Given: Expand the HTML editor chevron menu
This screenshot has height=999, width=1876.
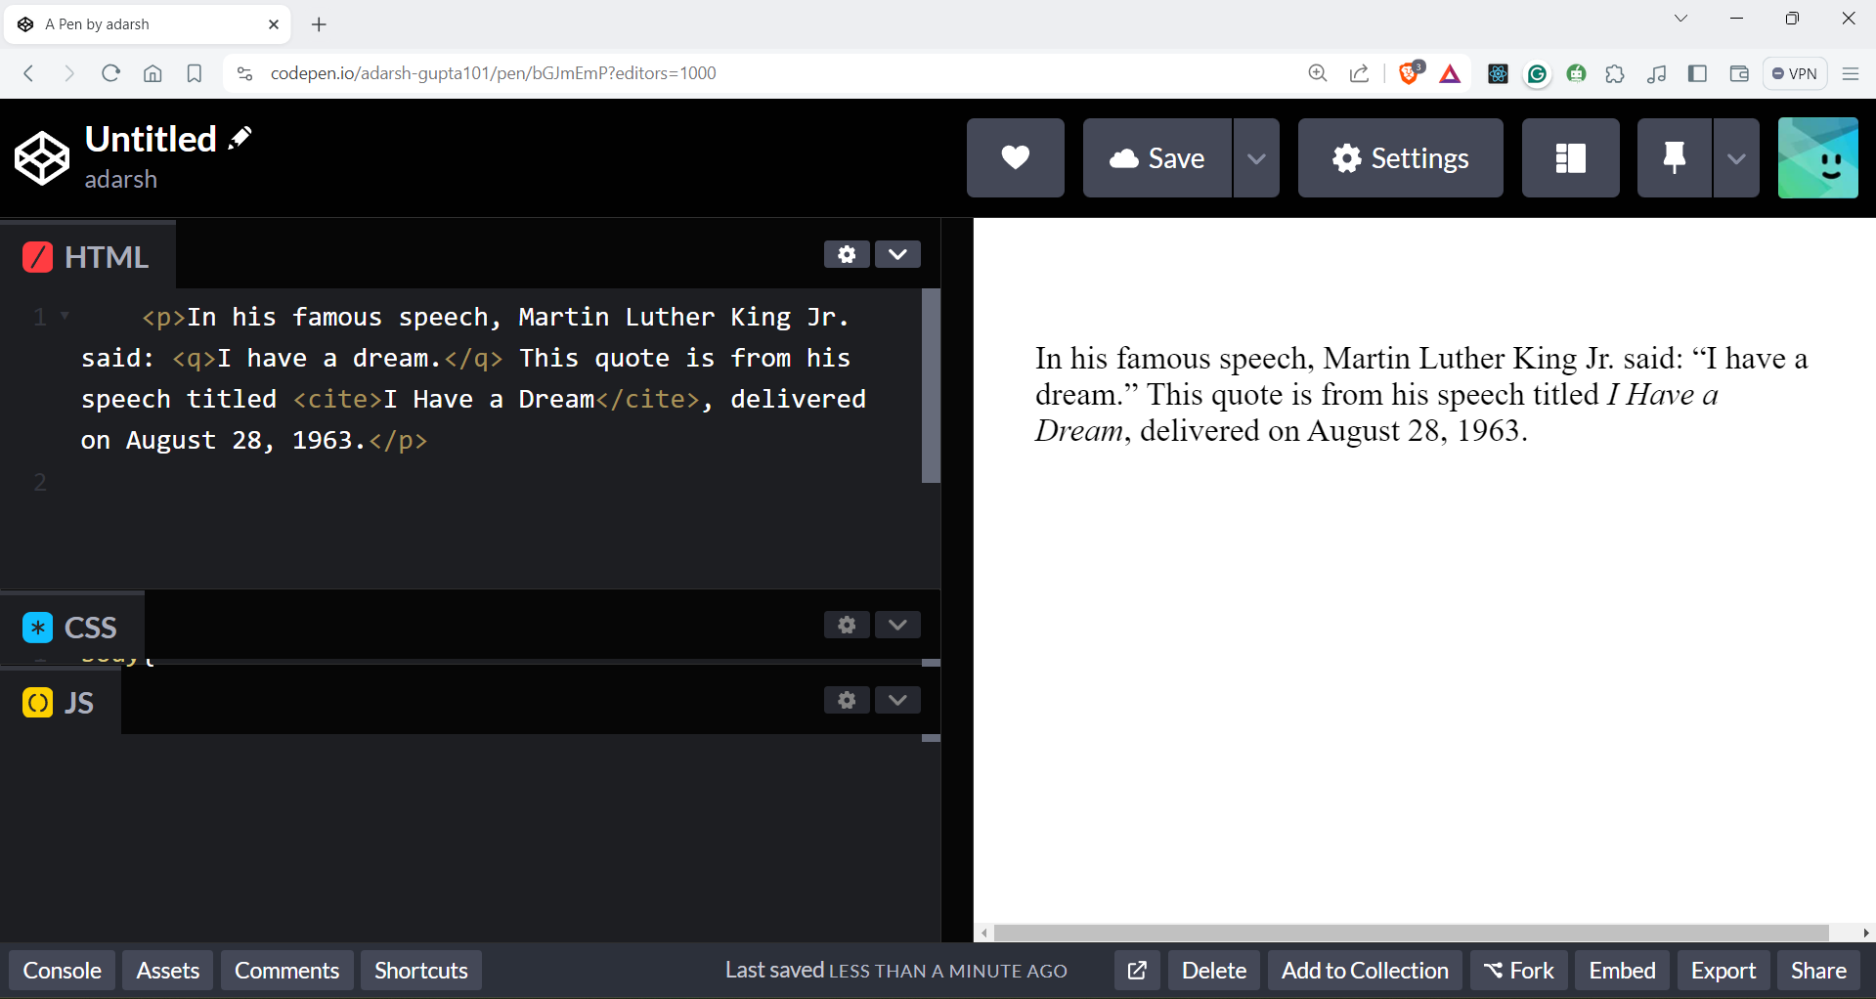Looking at the screenshot, I should tap(897, 254).
